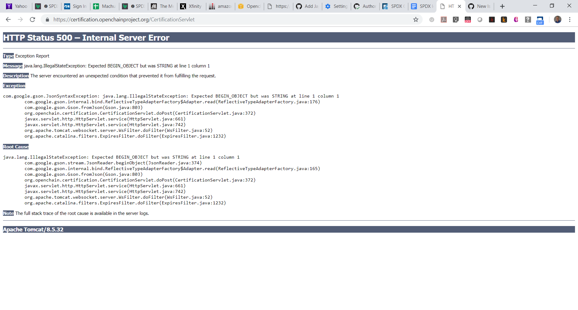
Task: Switch to the amazon tab
Action: pos(221,6)
